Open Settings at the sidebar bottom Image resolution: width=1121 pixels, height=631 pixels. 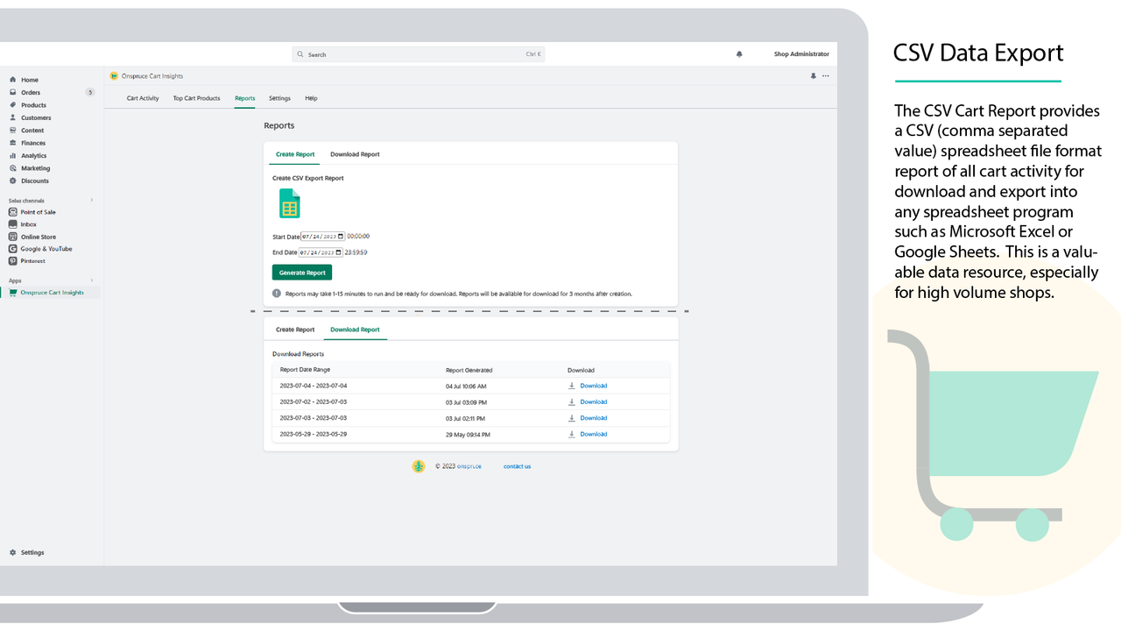(x=32, y=553)
